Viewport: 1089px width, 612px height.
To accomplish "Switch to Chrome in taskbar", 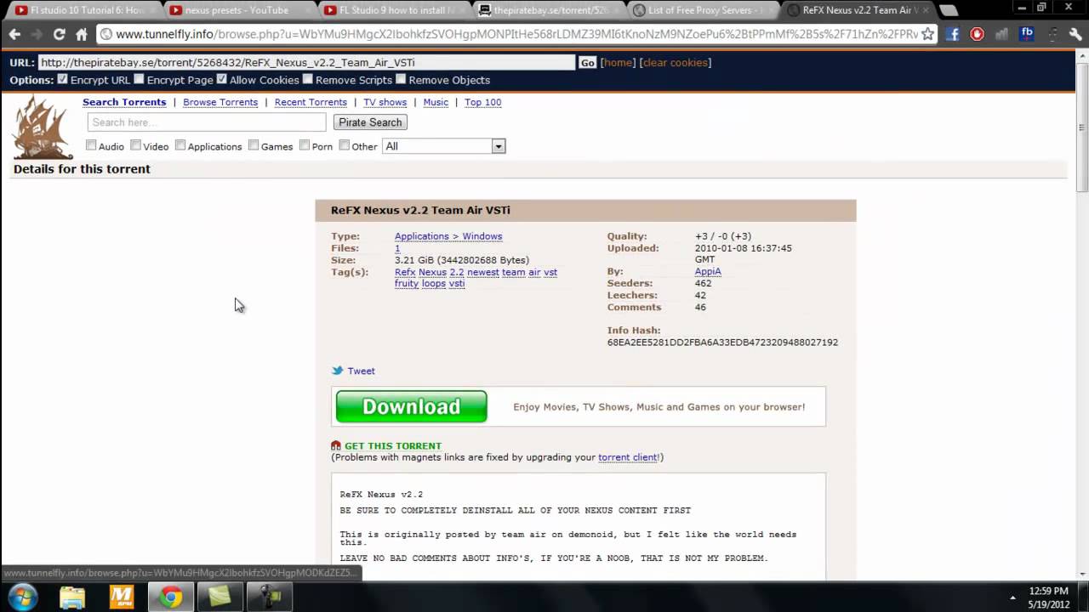I will click(171, 597).
